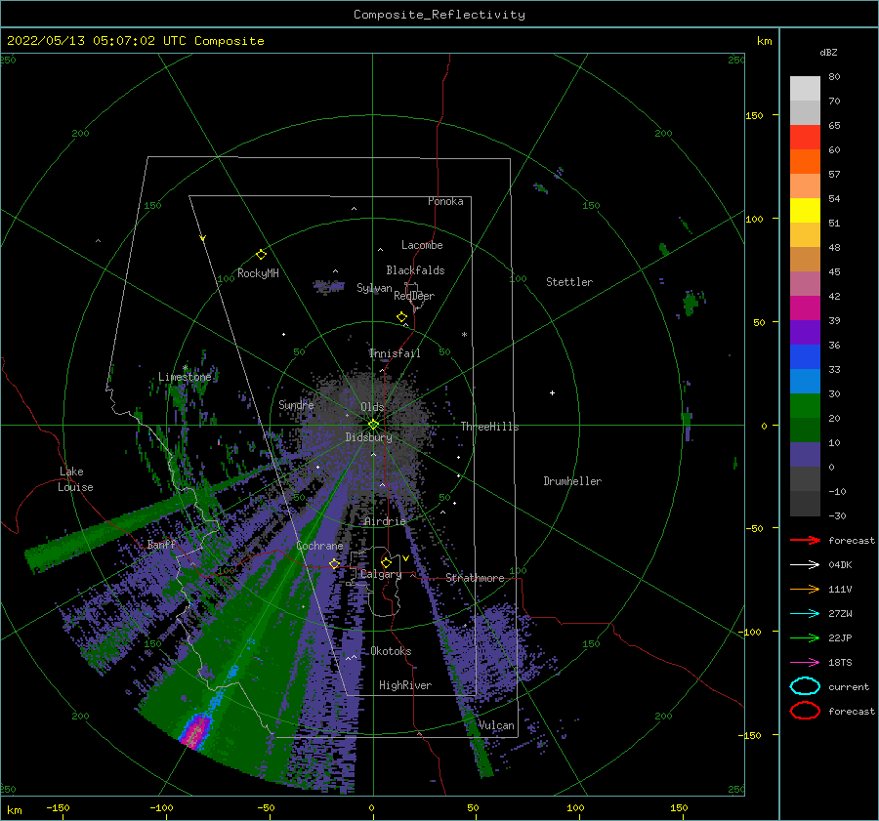Click the Okotoks label
The image size is (879, 821).
coord(391,651)
